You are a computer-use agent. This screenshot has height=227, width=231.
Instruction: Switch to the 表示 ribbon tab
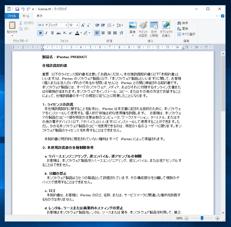tap(39, 16)
